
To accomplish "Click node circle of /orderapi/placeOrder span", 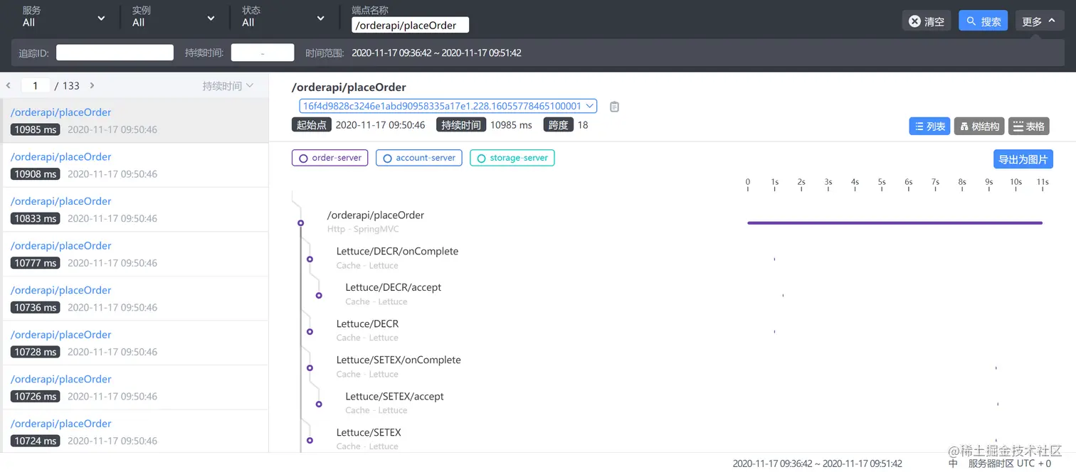I will pyautogui.click(x=301, y=223).
